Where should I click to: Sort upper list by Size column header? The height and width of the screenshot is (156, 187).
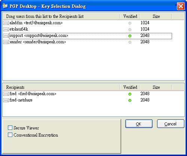point(156,16)
